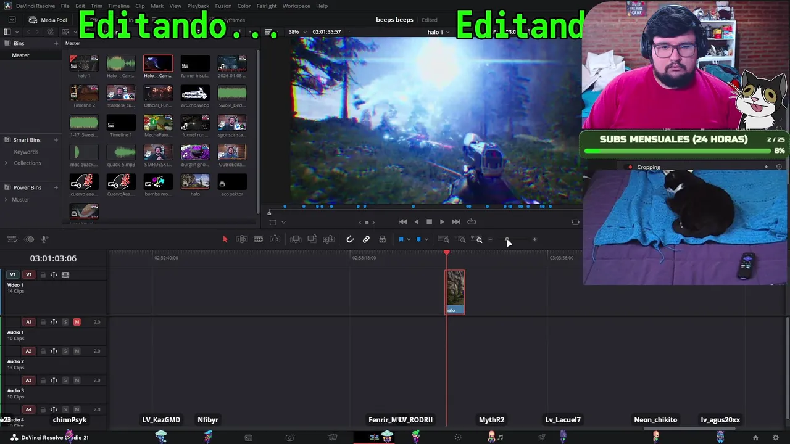Viewport: 790px width, 444px height.
Task: Play the timeline forward
Action: 442,222
